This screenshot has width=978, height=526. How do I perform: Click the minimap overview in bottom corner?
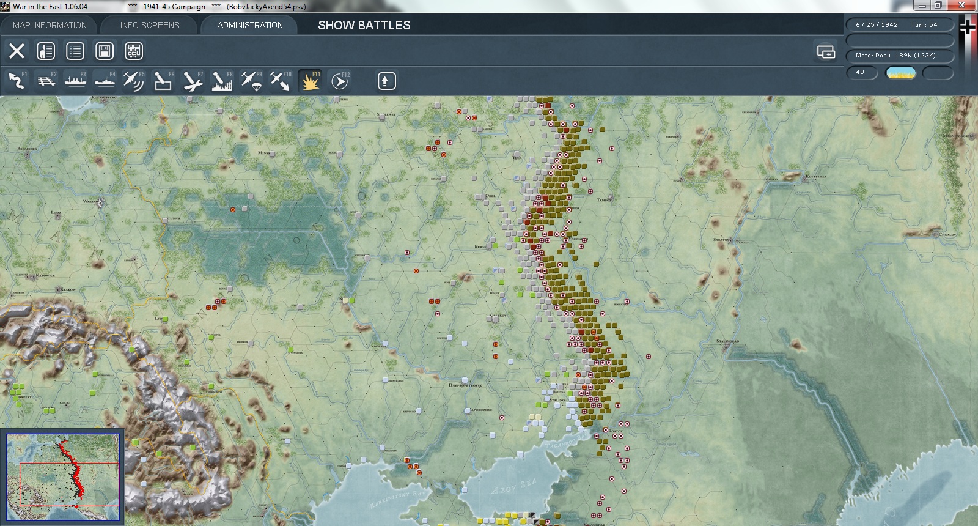coord(63,476)
